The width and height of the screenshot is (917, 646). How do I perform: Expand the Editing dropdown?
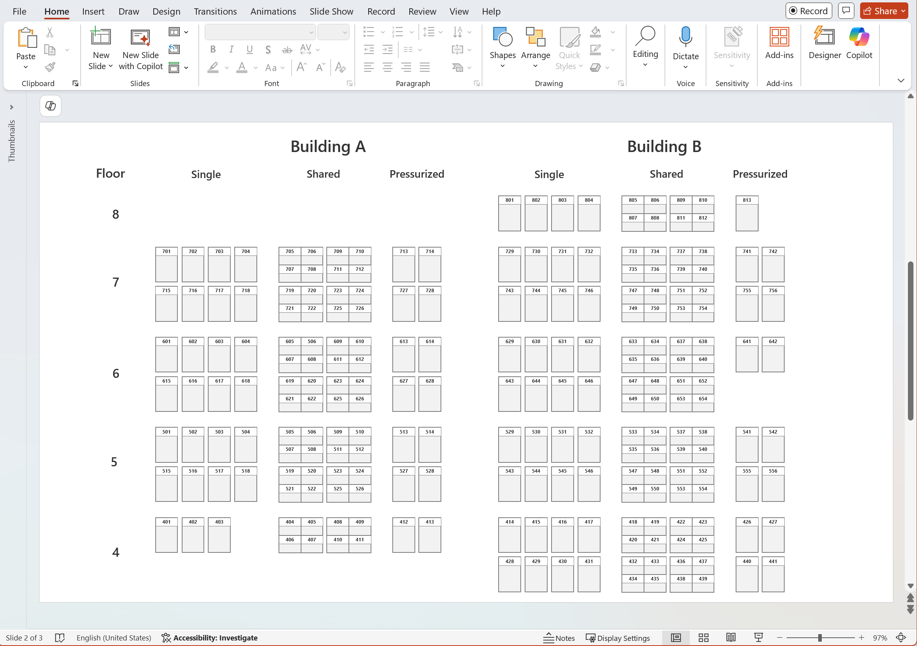click(645, 47)
